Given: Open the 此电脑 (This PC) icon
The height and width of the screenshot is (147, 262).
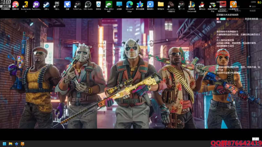Looking at the screenshot, I should [119, 5].
